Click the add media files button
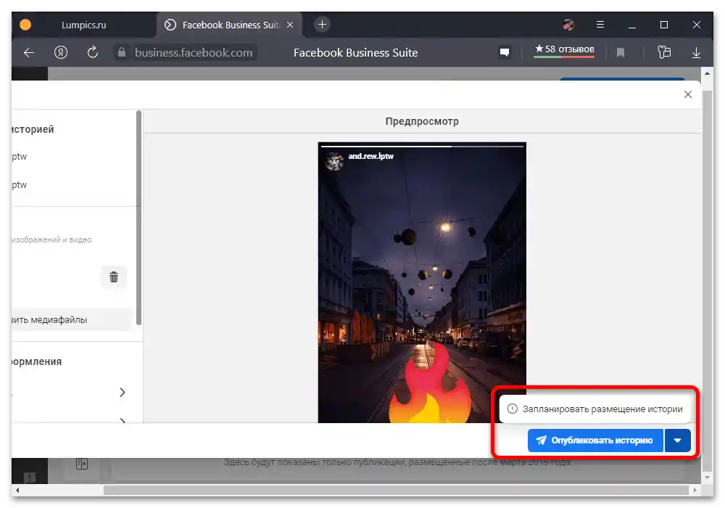The image size is (725, 508). (69, 319)
